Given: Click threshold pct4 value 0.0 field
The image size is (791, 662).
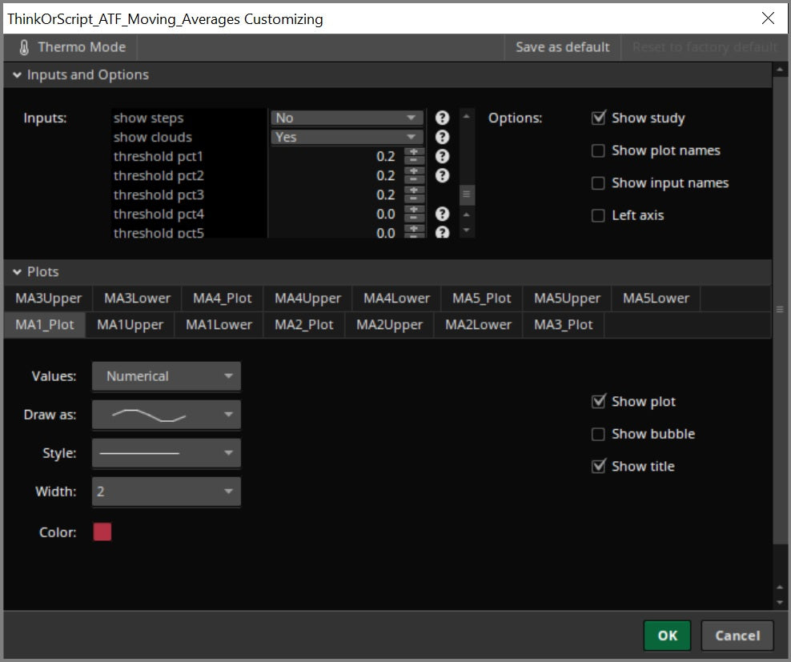Looking at the screenshot, I should tap(335, 214).
